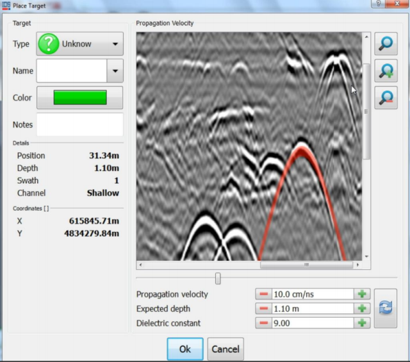
Task: Pick the green Color swatch
Action: (x=79, y=97)
